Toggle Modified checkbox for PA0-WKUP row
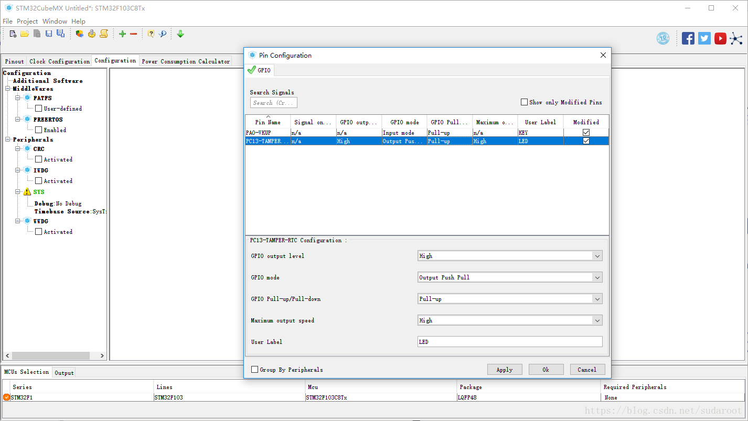748x421 pixels. point(586,133)
